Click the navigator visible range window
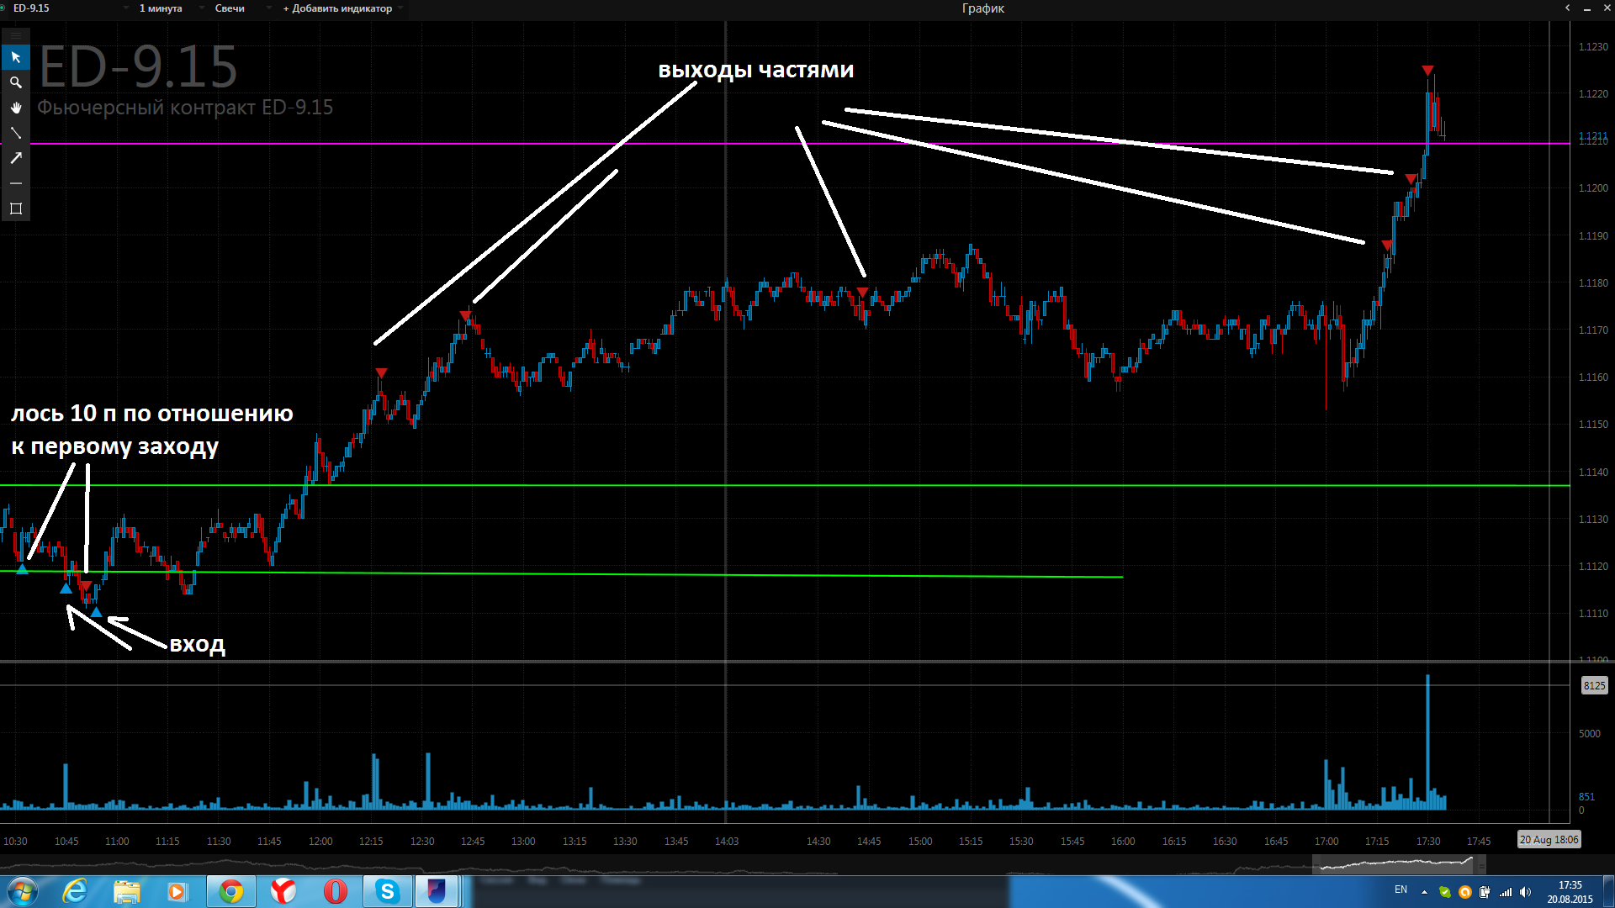Image resolution: width=1615 pixels, height=908 pixels. pos(1397,864)
